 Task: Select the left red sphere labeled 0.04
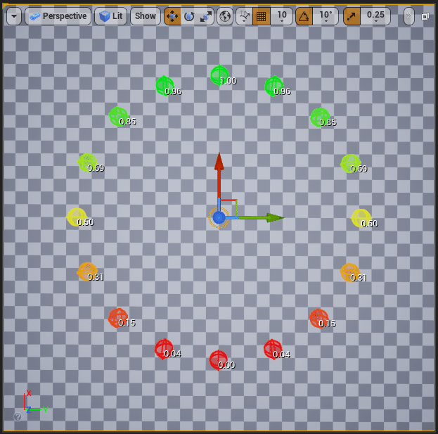(x=164, y=349)
